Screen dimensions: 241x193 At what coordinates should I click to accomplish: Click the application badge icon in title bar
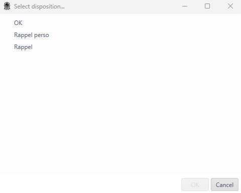(x=7, y=6)
